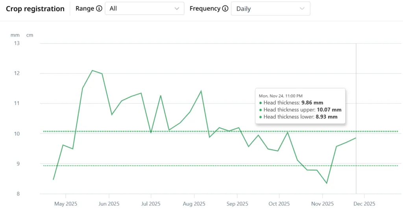
Task: Click the Range info icon
Action: (x=99, y=9)
